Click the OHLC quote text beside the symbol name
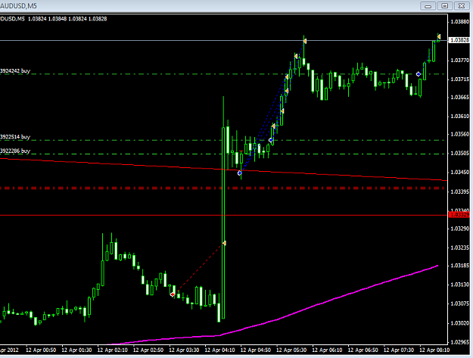Image resolution: width=473 pixels, height=358 pixels. (x=67, y=19)
